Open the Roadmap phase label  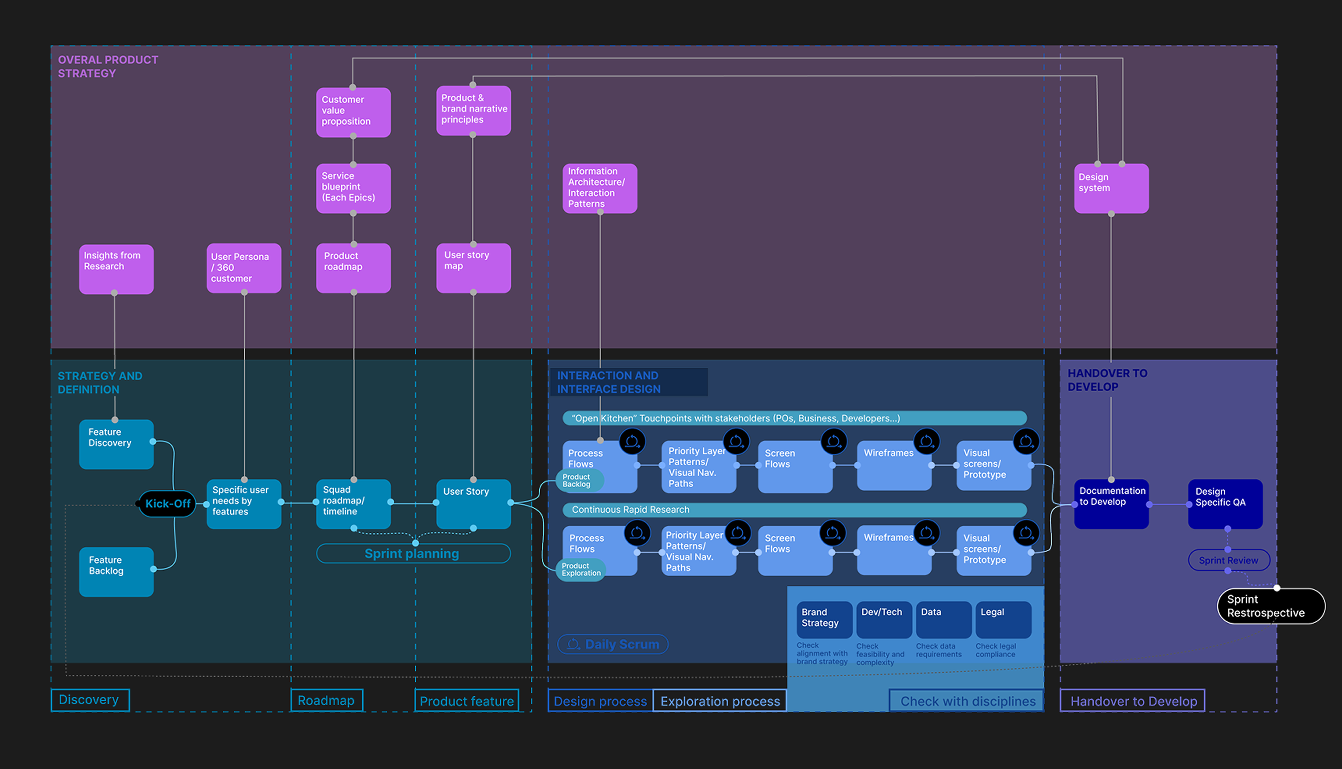click(x=326, y=700)
